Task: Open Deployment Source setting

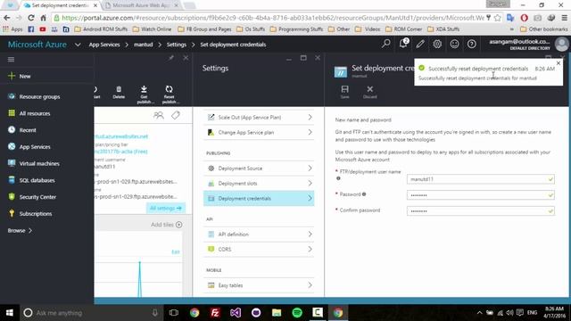Action: pyautogui.click(x=259, y=169)
